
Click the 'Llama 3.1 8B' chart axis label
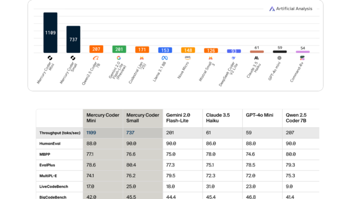click(x=159, y=72)
